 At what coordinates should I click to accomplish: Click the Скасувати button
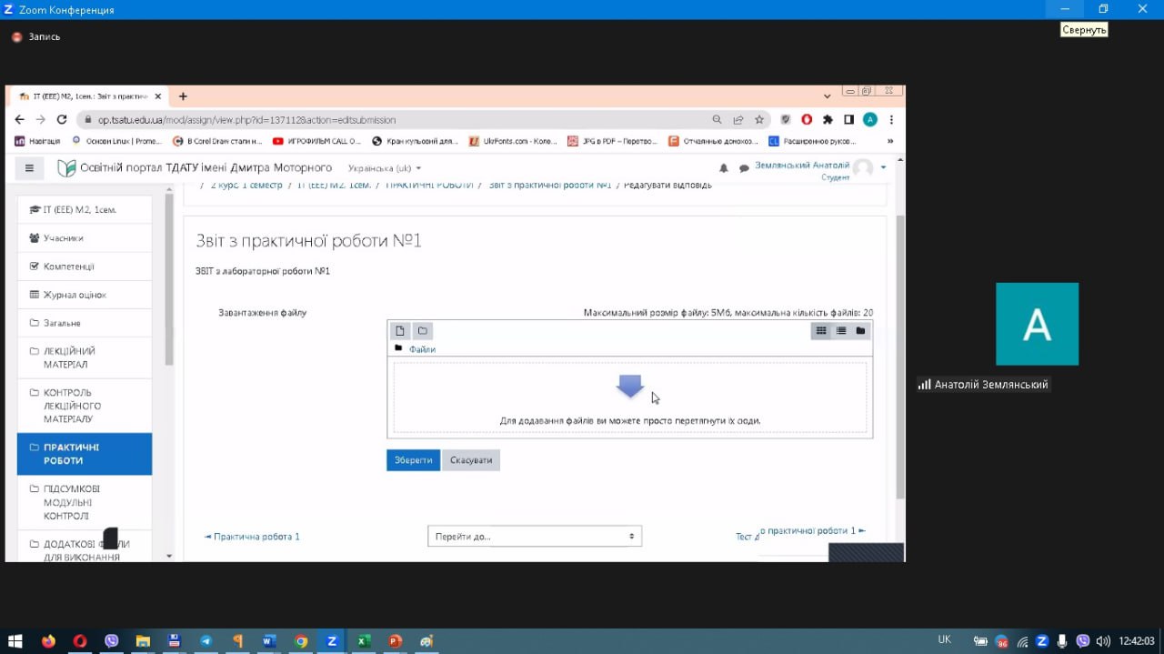[471, 460]
